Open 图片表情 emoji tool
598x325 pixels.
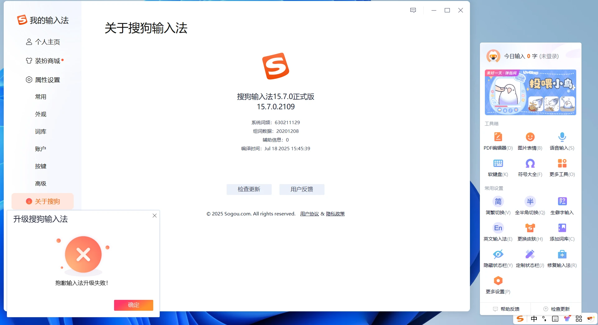(530, 137)
